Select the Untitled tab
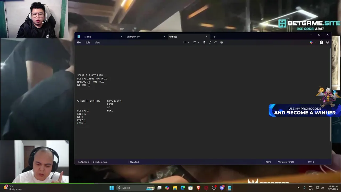The height and width of the screenshot is (192, 341). [173, 37]
